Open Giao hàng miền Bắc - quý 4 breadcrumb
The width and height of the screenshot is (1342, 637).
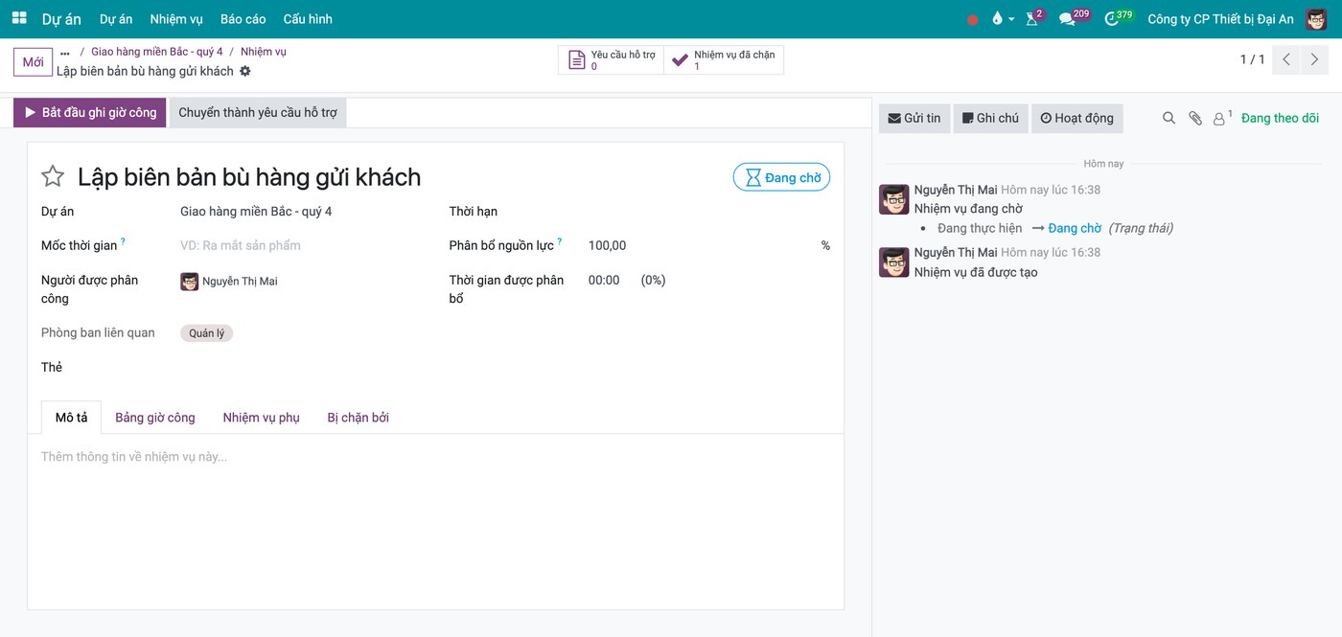point(157,52)
